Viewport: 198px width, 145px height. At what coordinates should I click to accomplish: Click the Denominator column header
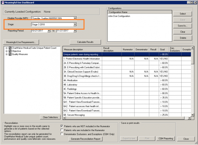(142, 49)
